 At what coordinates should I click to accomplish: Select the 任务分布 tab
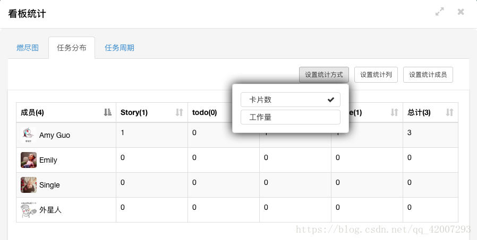tap(72, 48)
